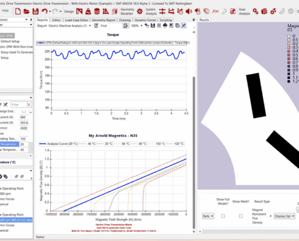Viewport: 299px width, 241px height.
Task: Click the search icon beside the Find box
Action: [126, 25]
